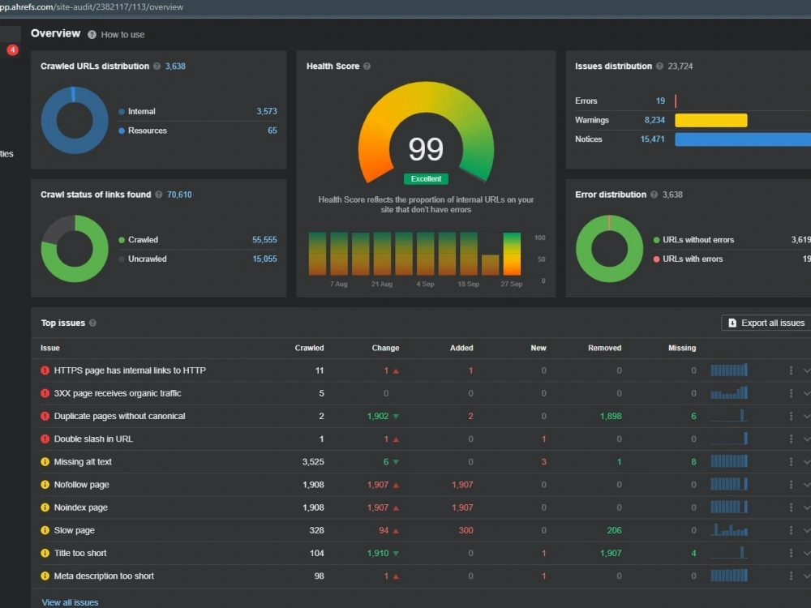811x608 pixels.
Task: Open three-dot menu for Slow page
Action: (x=791, y=530)
